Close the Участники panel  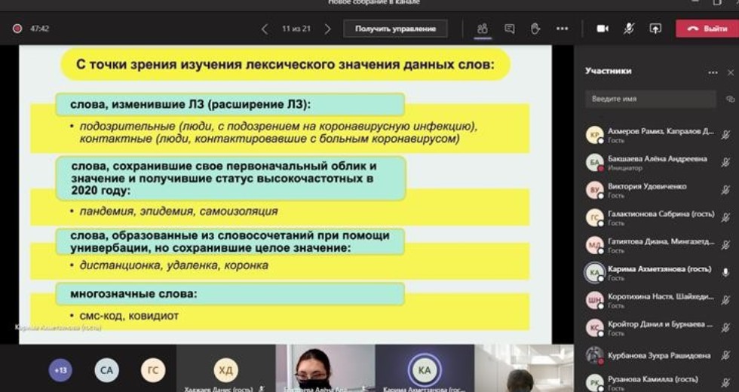[730, 72]
